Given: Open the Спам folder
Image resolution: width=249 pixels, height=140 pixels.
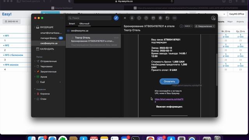Looking at the screenshot, I should point(43,99).
